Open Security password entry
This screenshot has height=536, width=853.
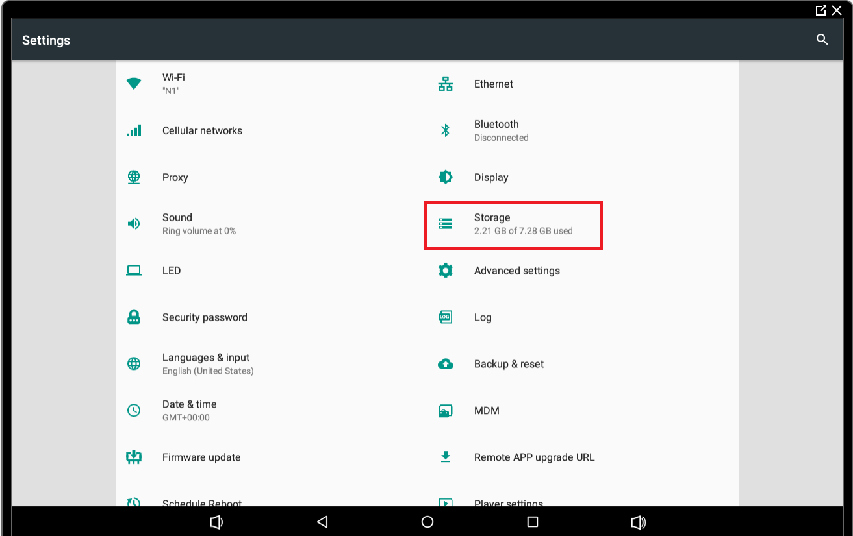point(272,317)
